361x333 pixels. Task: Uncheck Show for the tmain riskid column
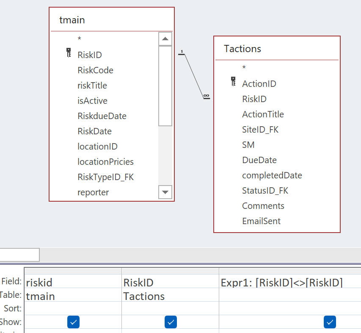click(73, 322)
